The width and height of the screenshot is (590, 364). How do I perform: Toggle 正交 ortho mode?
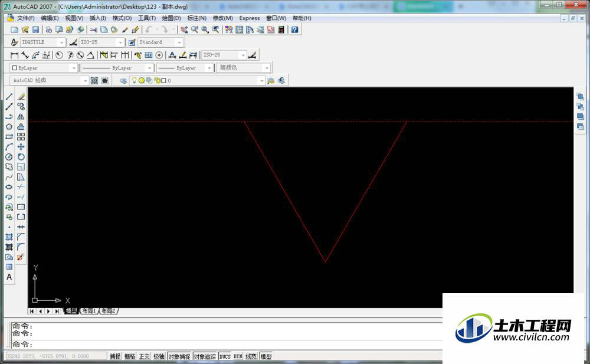(144, 356)
